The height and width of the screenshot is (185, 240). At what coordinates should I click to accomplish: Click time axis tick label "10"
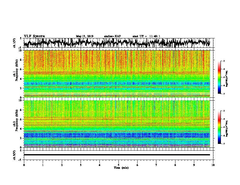[213, 165]
